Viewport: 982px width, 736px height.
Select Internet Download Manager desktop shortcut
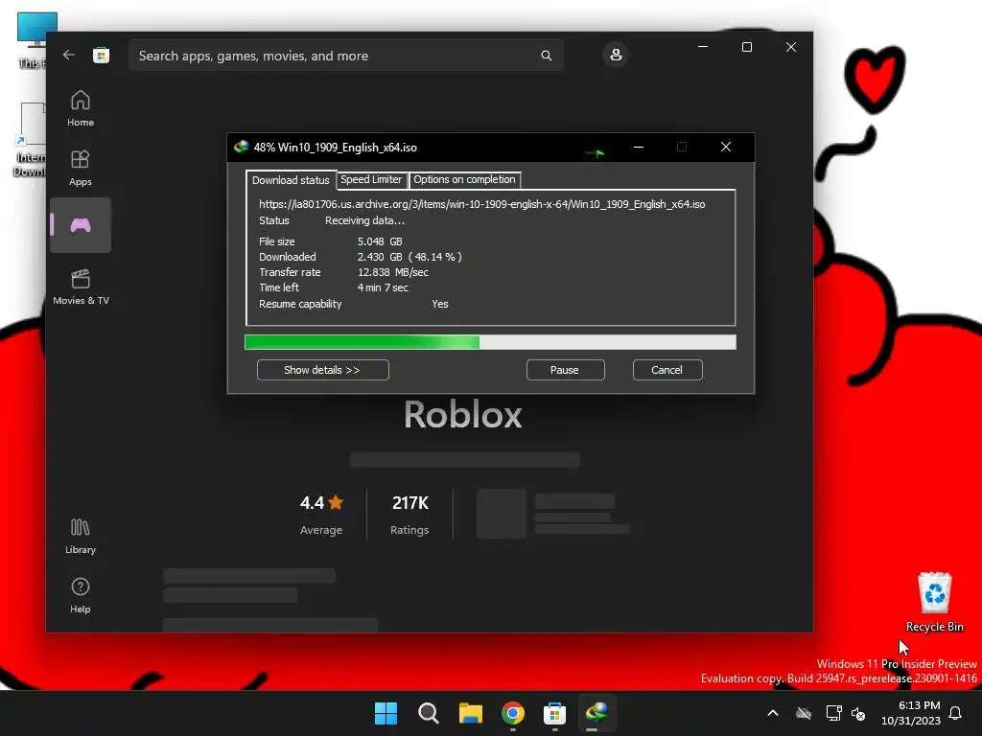(x=30, y=140)
